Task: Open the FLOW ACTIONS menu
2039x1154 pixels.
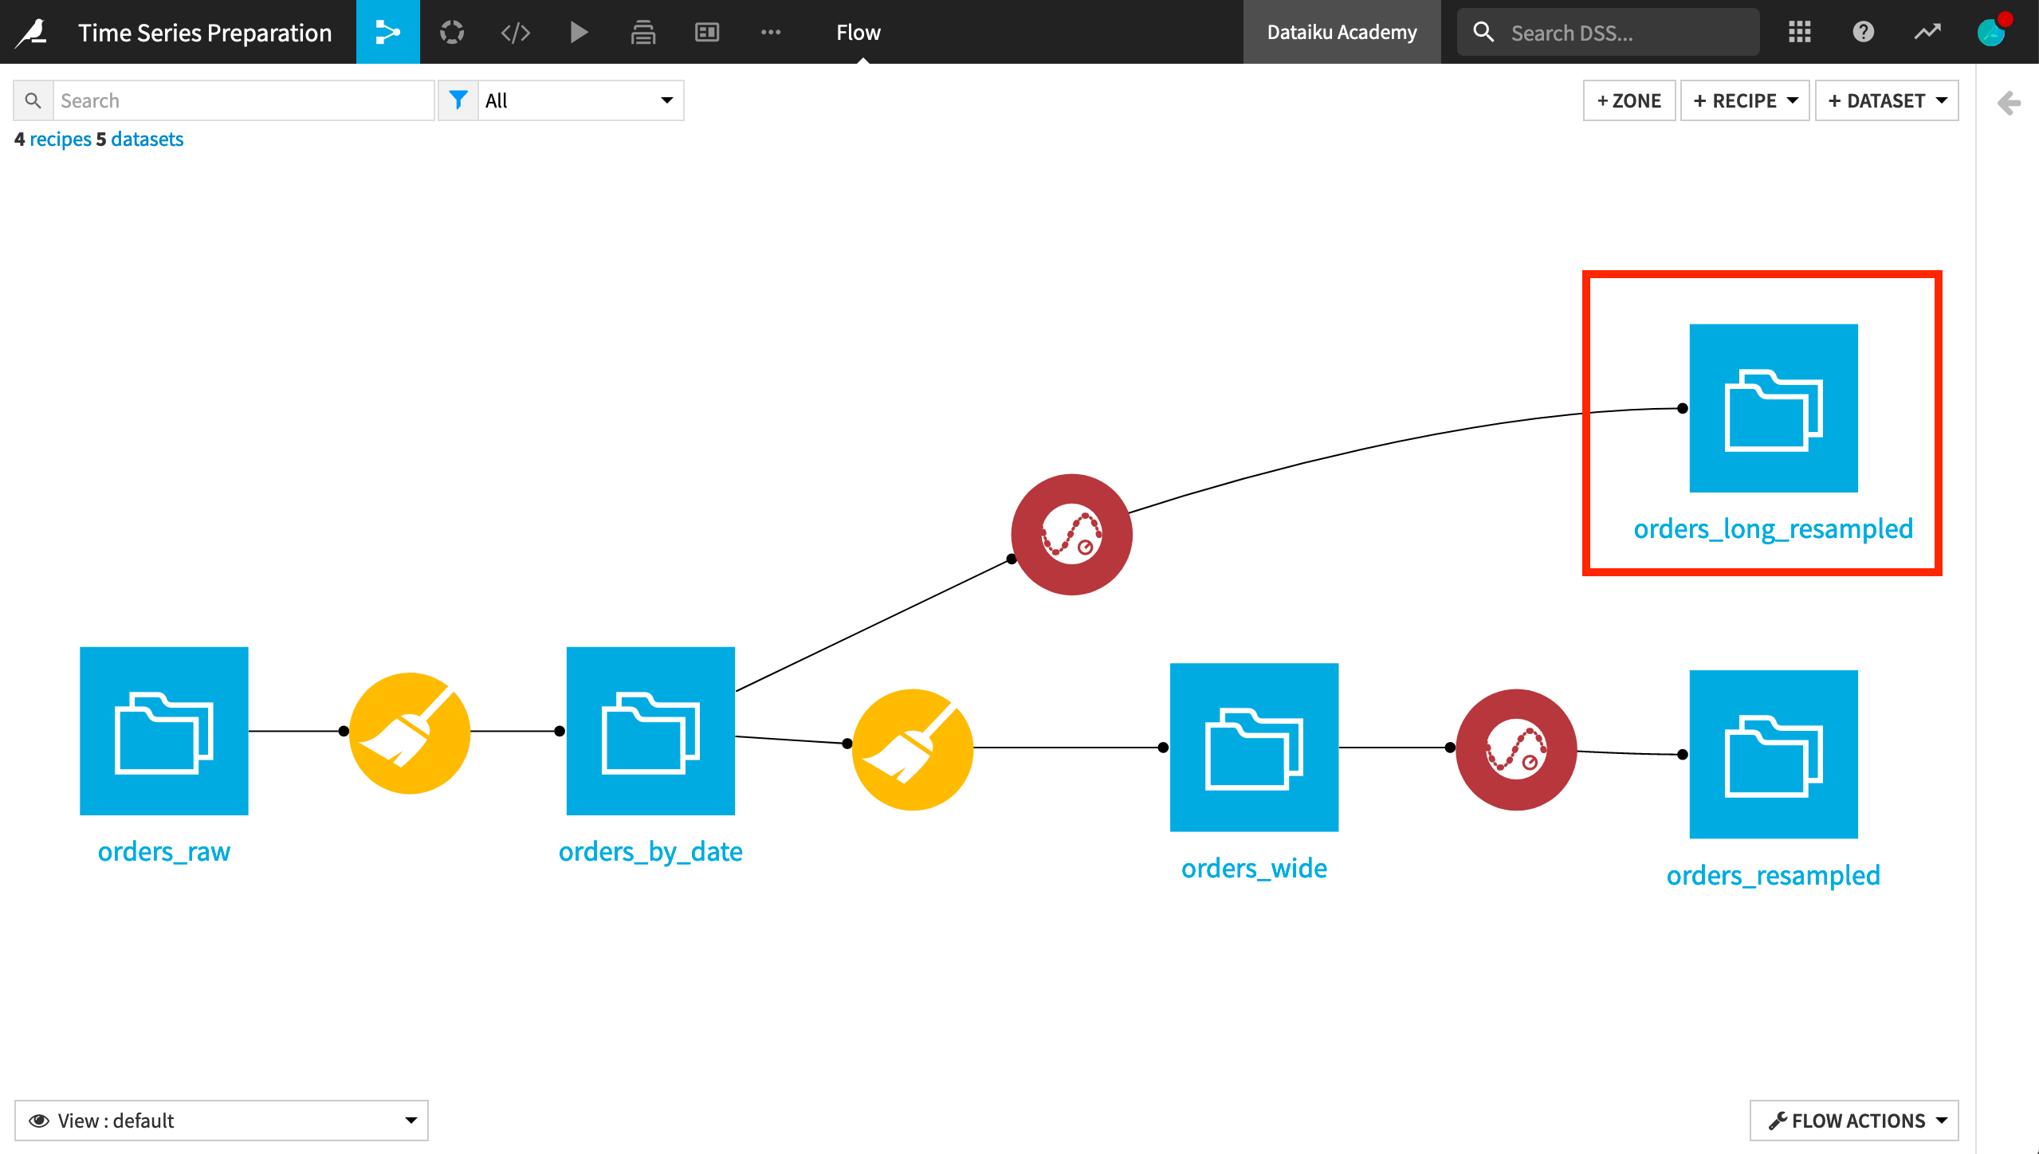Action: pos(1853,1120)
